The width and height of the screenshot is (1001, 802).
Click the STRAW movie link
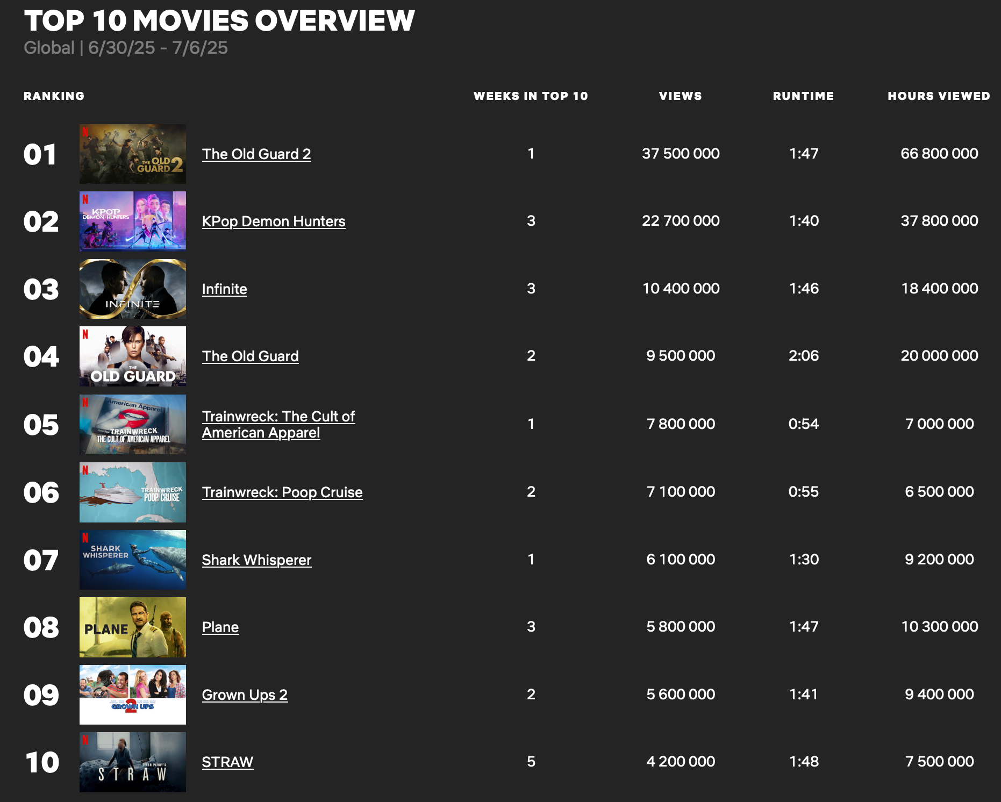tap(227, 762)
